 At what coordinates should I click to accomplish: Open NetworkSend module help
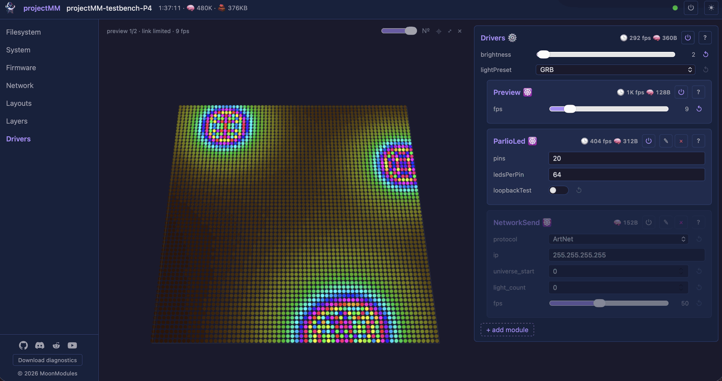[x=698, y=222]
